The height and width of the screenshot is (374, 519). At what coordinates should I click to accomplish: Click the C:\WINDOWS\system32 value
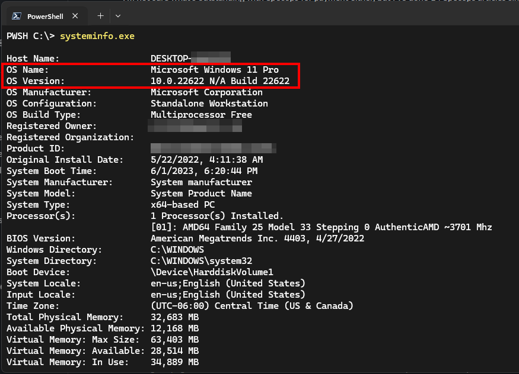coord(201,260)
